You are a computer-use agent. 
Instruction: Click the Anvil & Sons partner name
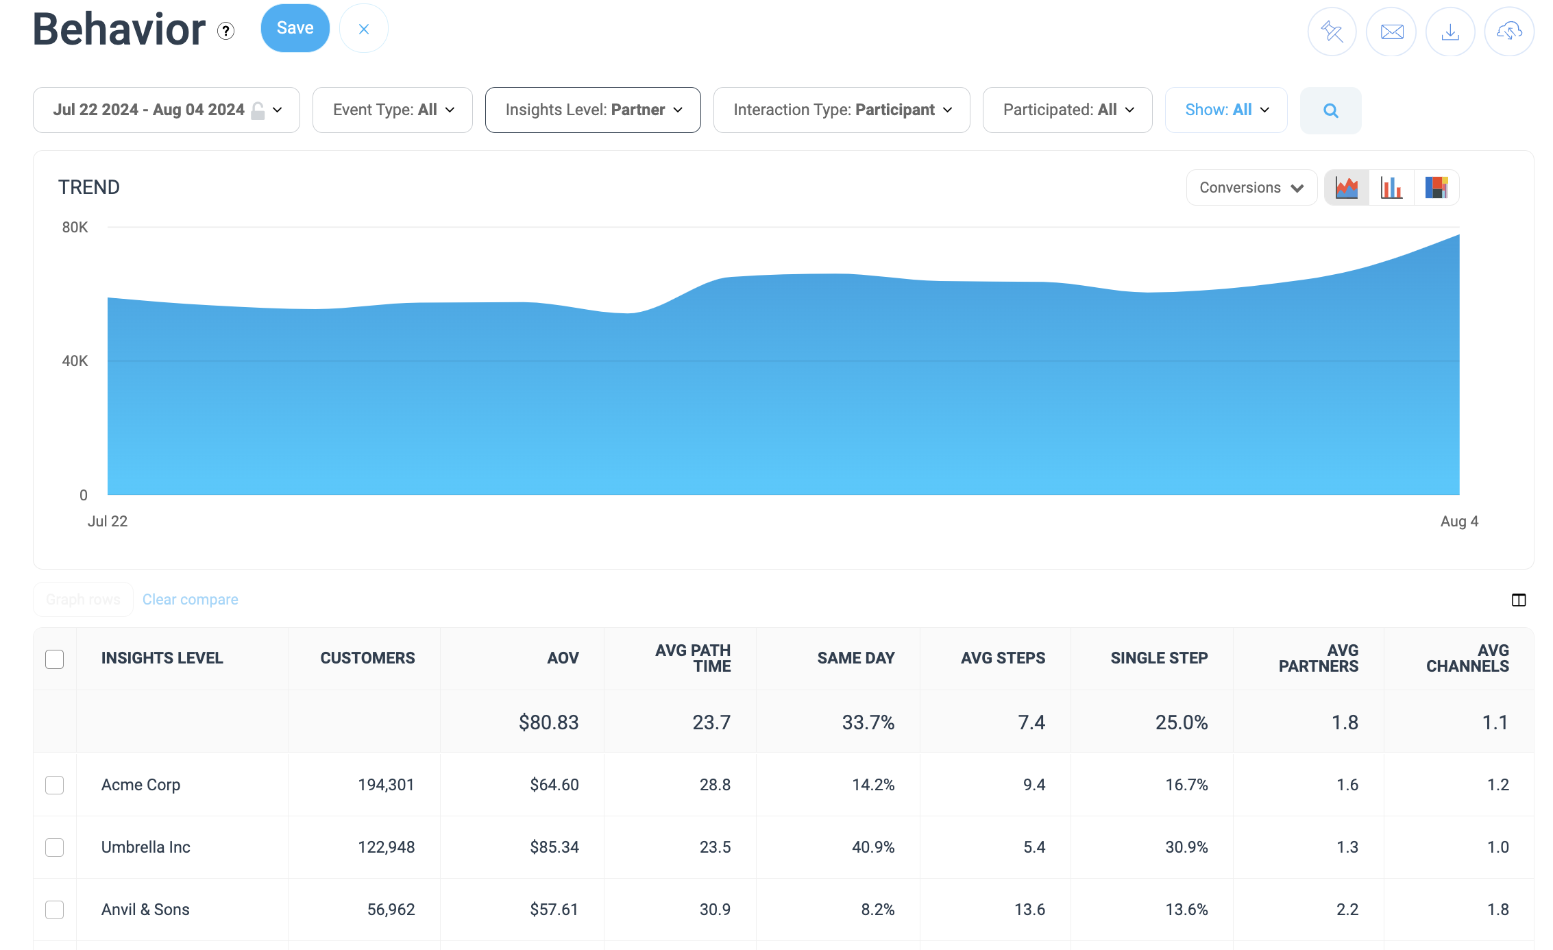pos(145,910)
